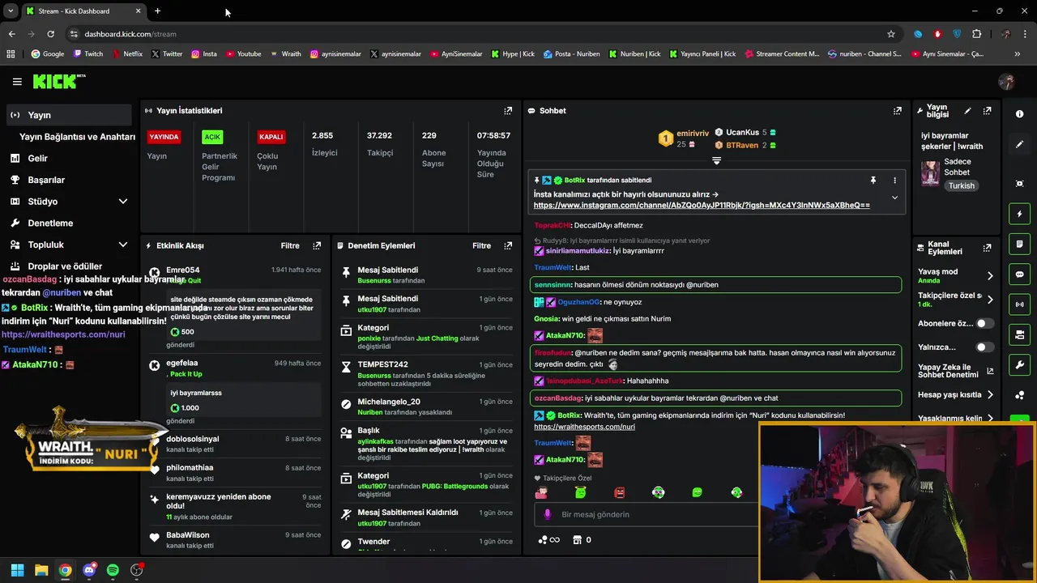The width and height of the screenshot is (1037, 583).
Task: Open the three-dot menu of the pinned message
Action: coord(894,180)
